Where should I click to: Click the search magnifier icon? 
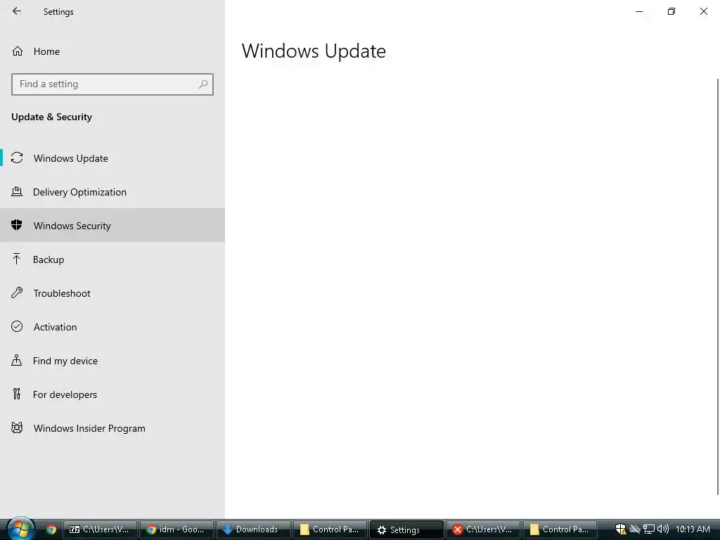(203, 84)
